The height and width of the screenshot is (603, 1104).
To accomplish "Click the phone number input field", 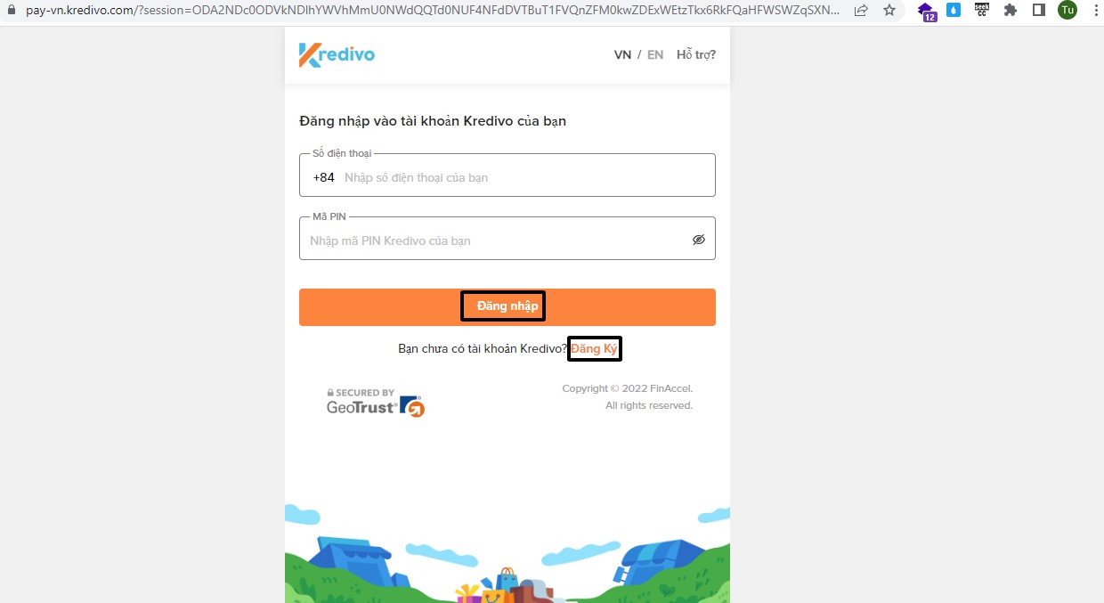I will pos(507,175).
